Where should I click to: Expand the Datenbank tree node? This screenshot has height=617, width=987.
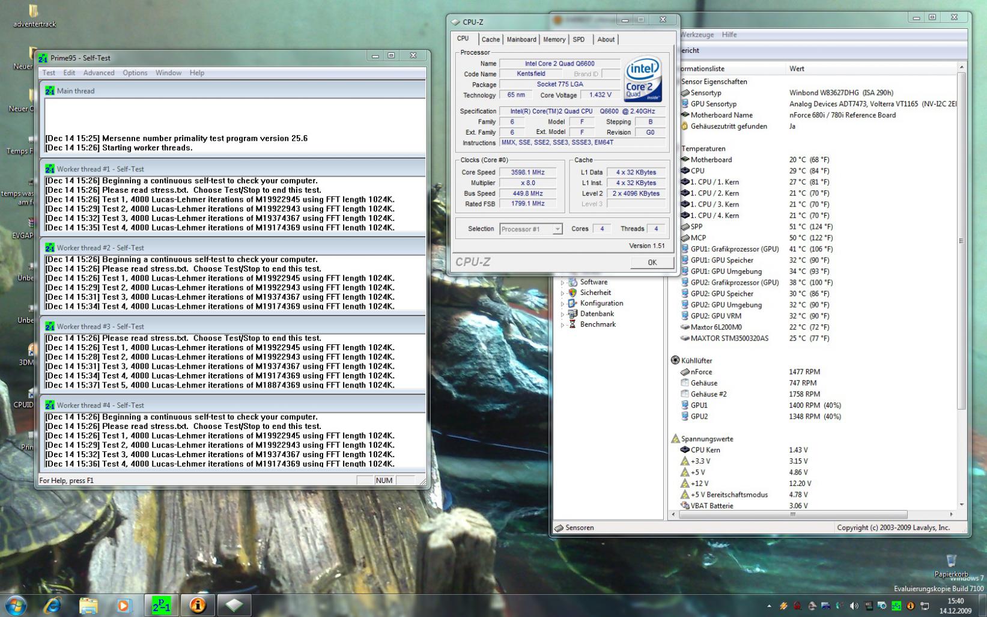pos(563,314)
